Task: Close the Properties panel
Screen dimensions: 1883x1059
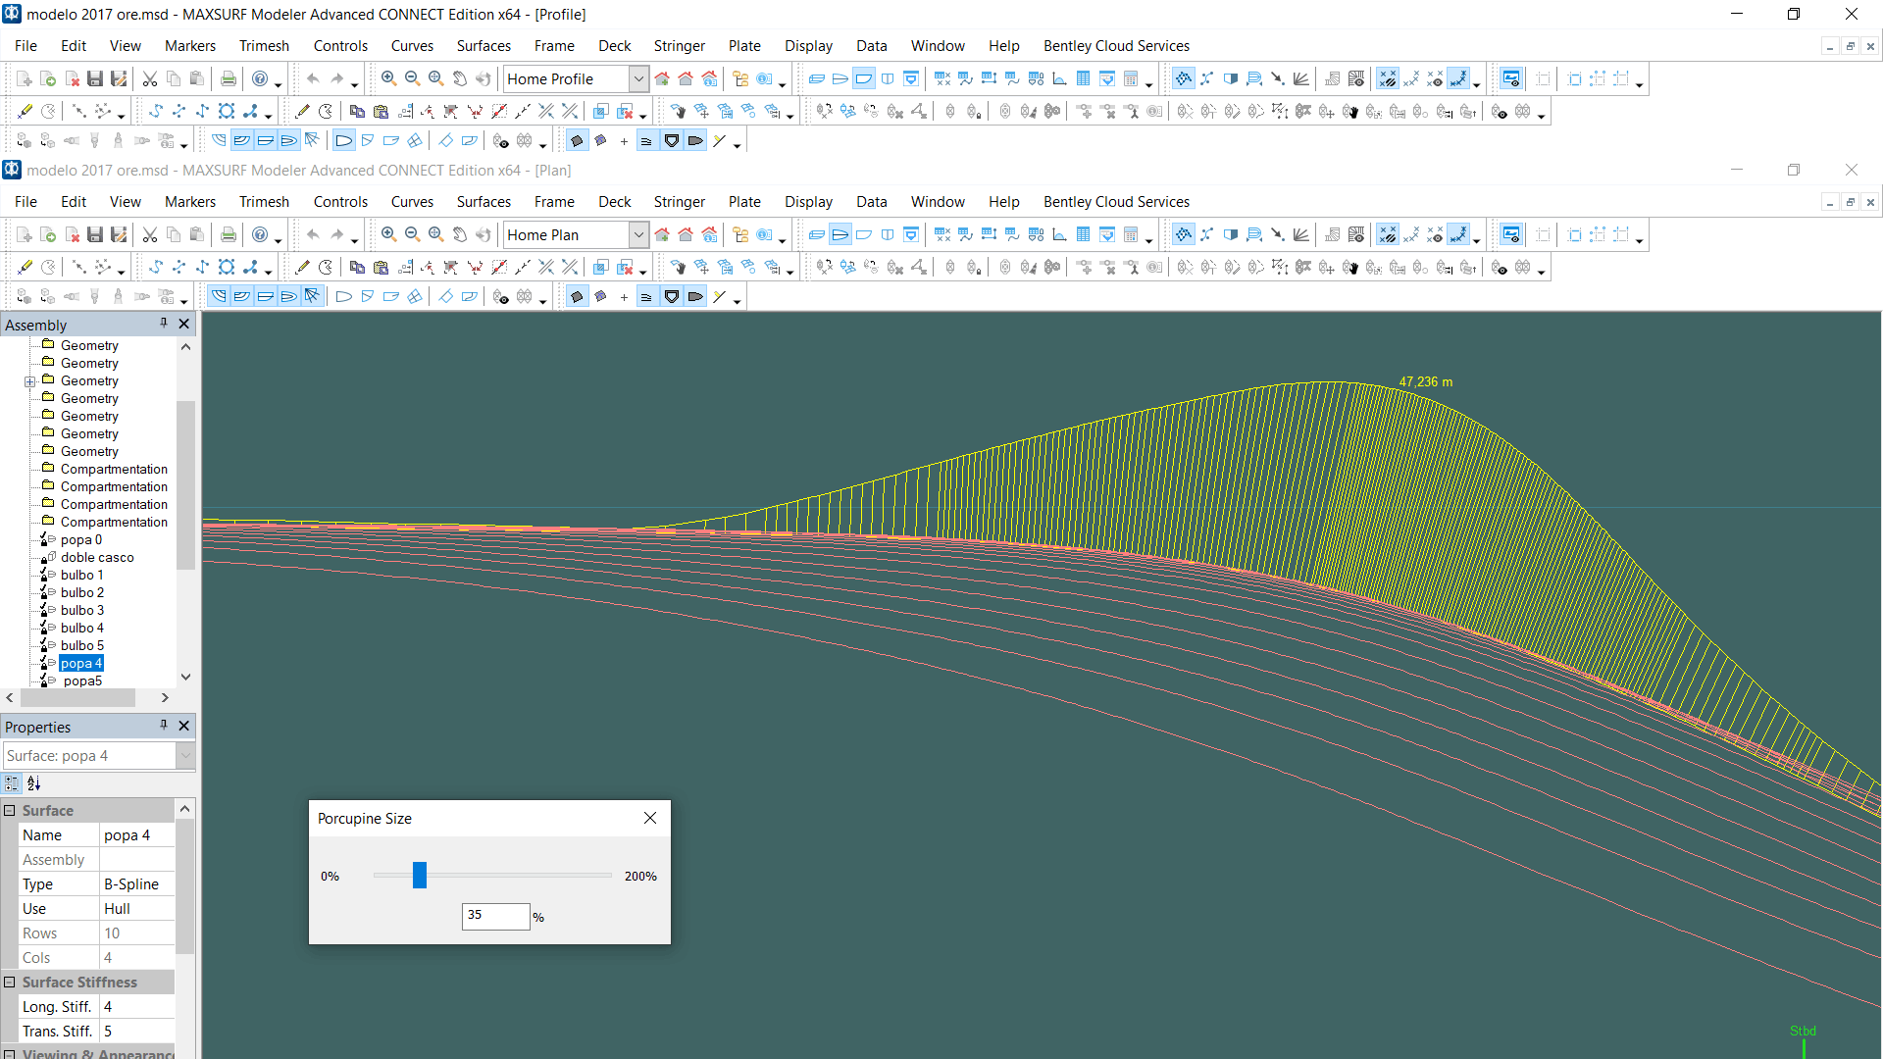Action: 184,726
